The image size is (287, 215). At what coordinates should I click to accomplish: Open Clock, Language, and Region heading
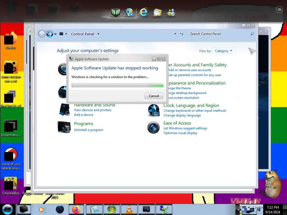click(x=191, y=106)
